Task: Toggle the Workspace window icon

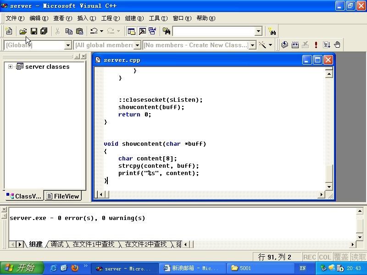Action: tap(131, 31)
